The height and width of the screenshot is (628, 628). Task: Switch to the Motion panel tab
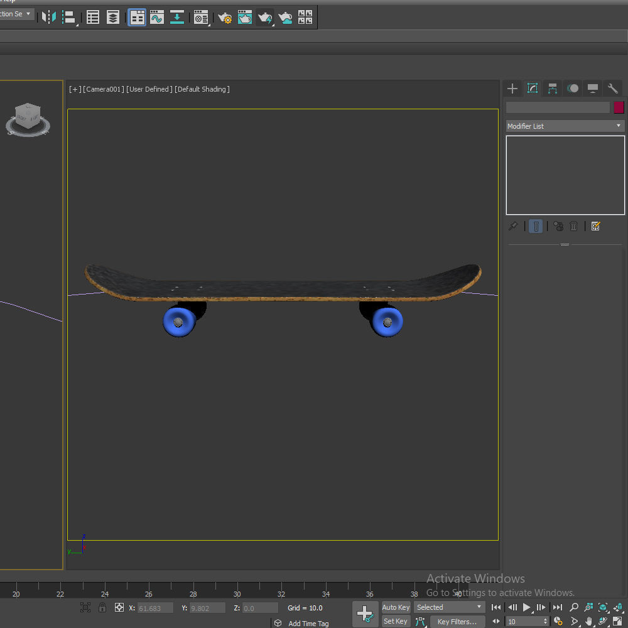tap(573, 89)
